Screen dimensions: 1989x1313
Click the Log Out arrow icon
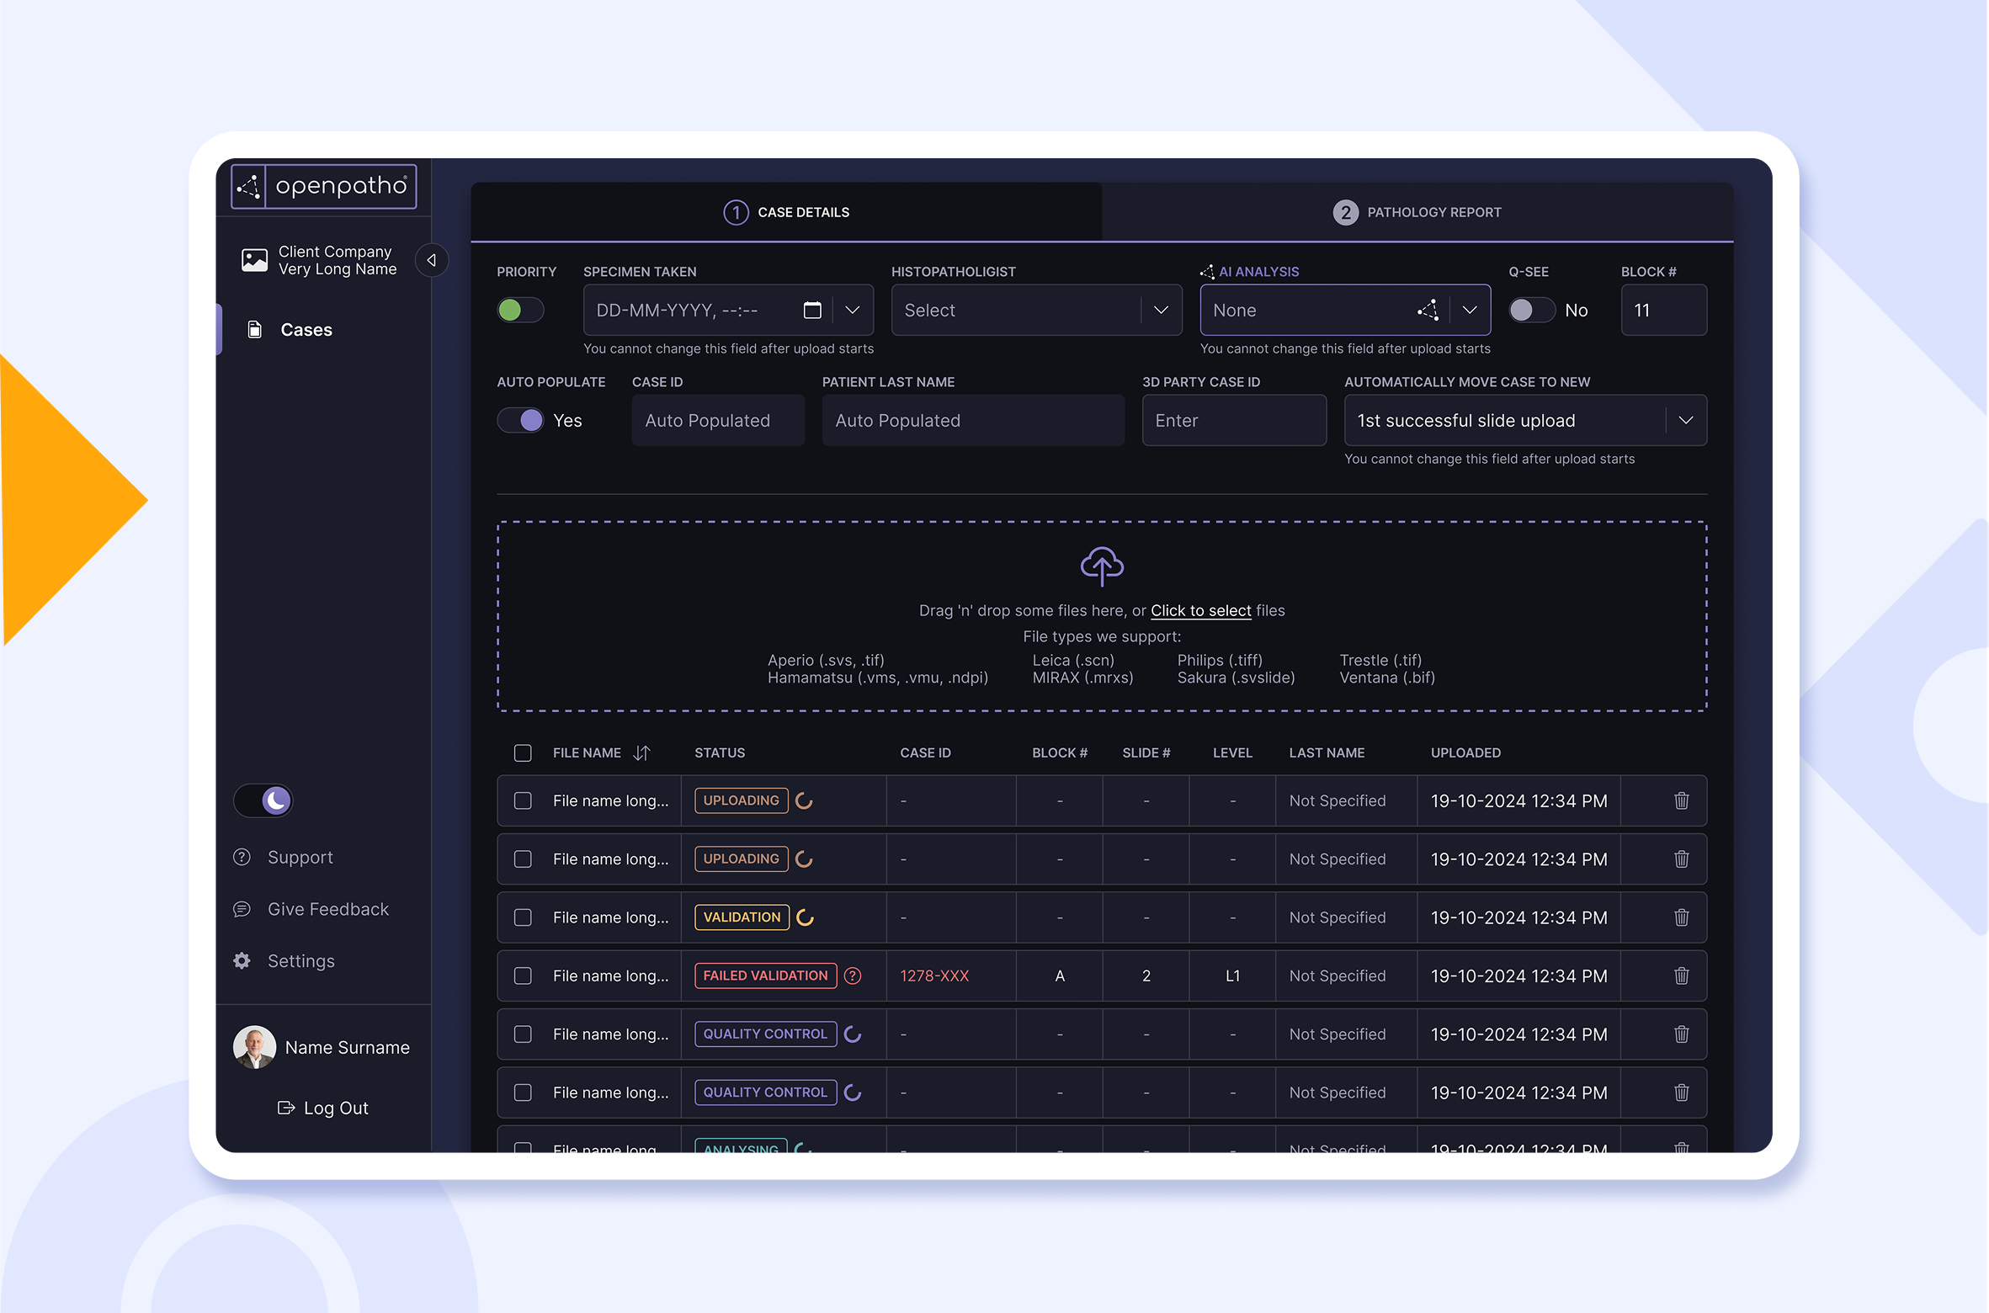click(x=286, y=1108)
